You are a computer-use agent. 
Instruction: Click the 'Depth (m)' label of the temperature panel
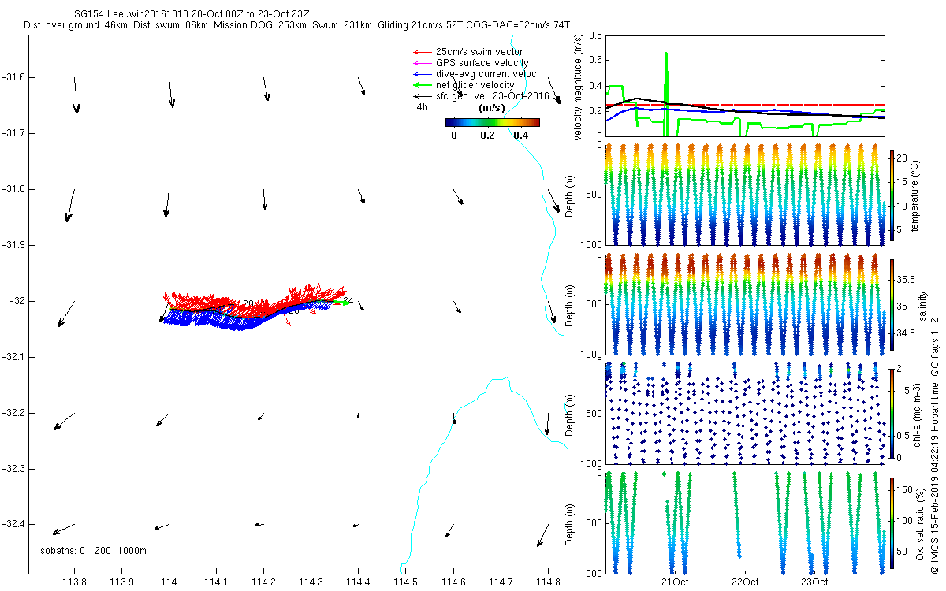(571, 197)
